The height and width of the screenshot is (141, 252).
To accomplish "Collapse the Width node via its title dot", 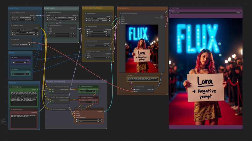I will coord(12,57).
